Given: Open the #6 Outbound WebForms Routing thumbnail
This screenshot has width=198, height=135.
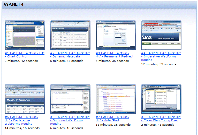Looking at the screenshot, I should pyautogui.click(x=70, y=99).
